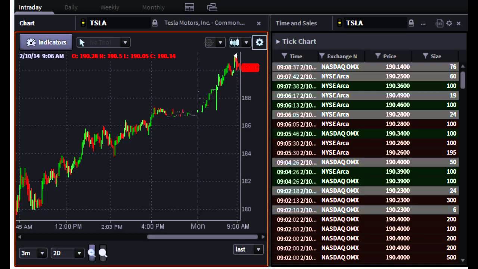Select the row with size 195
This screenshot has height=269, width=478.
coord(366,153)
